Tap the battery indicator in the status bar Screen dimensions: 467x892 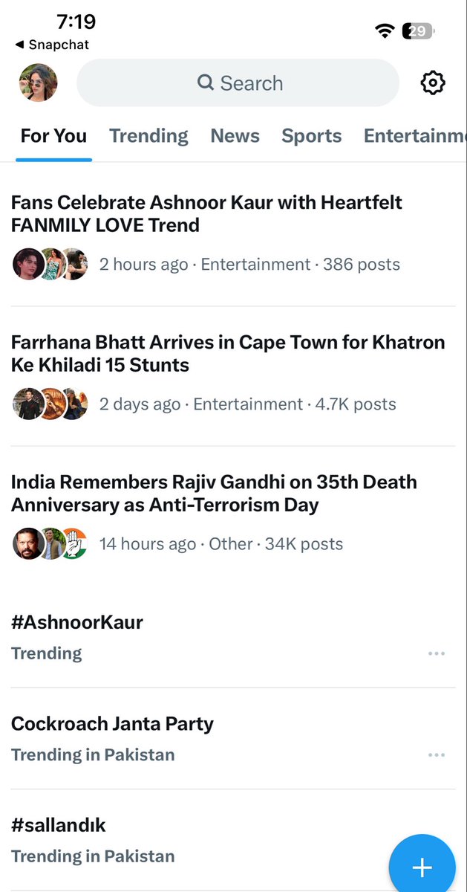click(x=418, y=31)
